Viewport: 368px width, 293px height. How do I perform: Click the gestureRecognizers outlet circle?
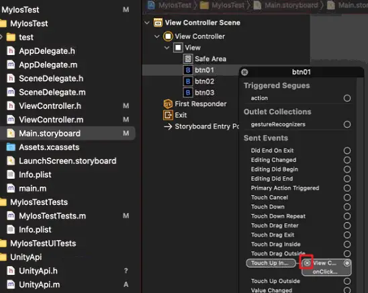pyautogui.click(x=347, y=124)
